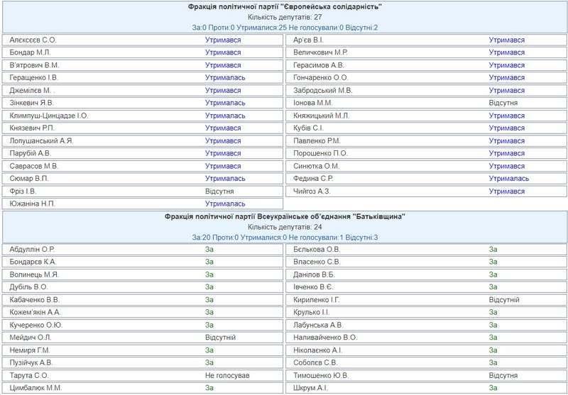Click deputy name Порошенко П.О.
The image size is (568, 395).
pos(320,153)
